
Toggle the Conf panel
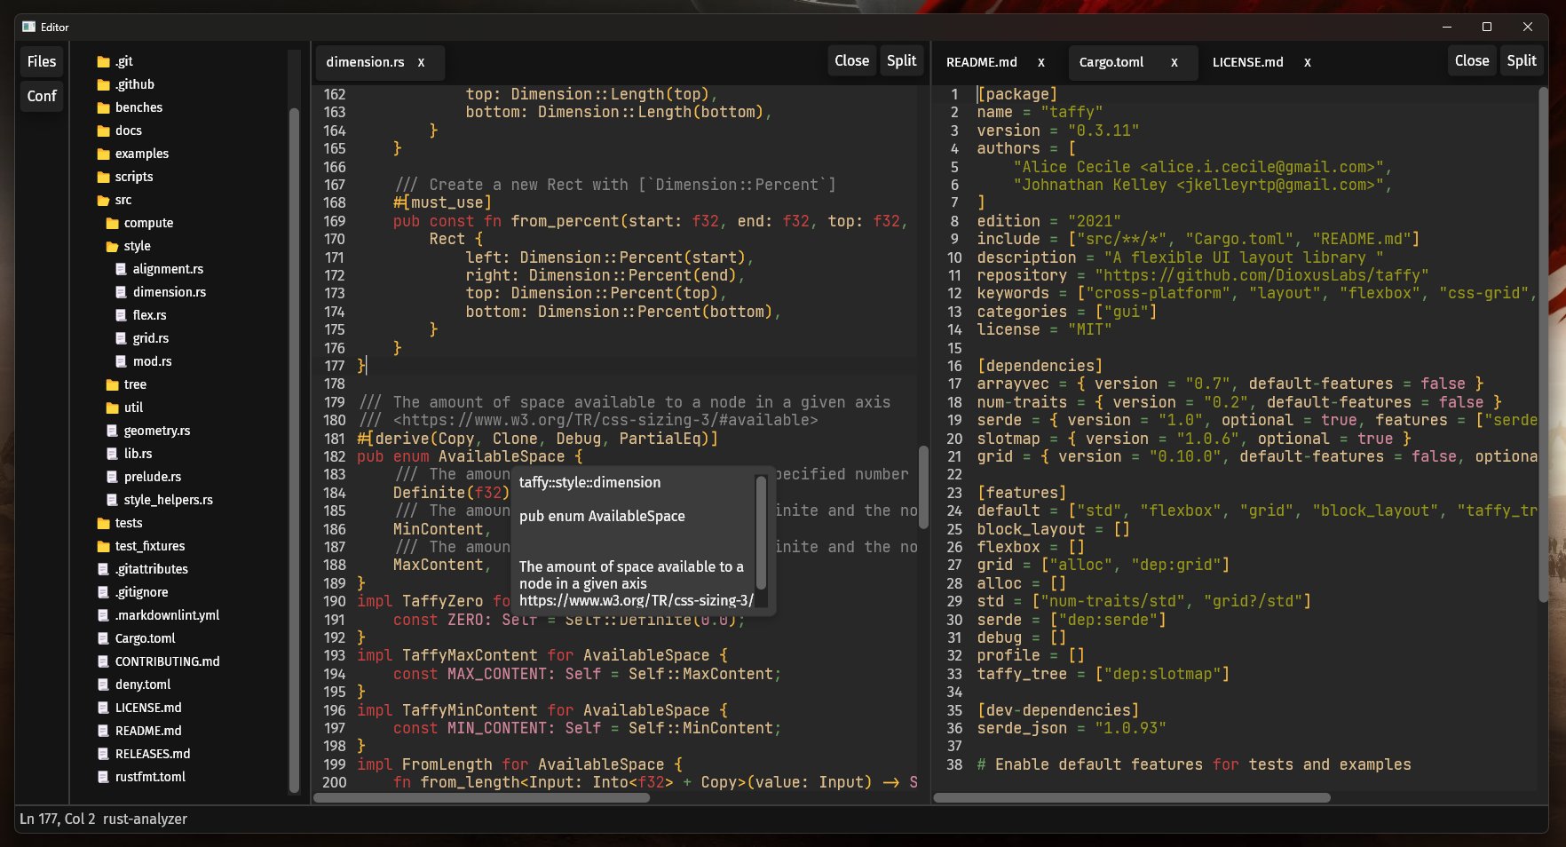[41, 96]
